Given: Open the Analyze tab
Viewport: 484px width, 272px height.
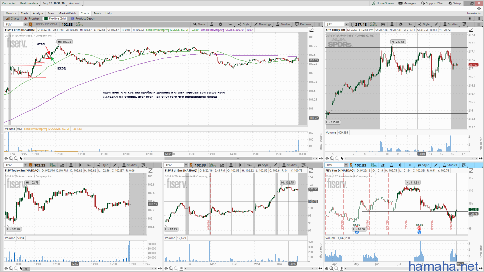Looking at the screenshot, I should click(x=38, y=13).
